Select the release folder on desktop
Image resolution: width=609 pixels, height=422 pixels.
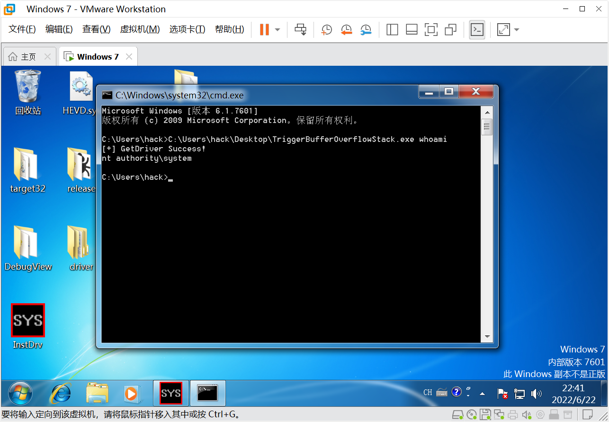tap(81, 170)
